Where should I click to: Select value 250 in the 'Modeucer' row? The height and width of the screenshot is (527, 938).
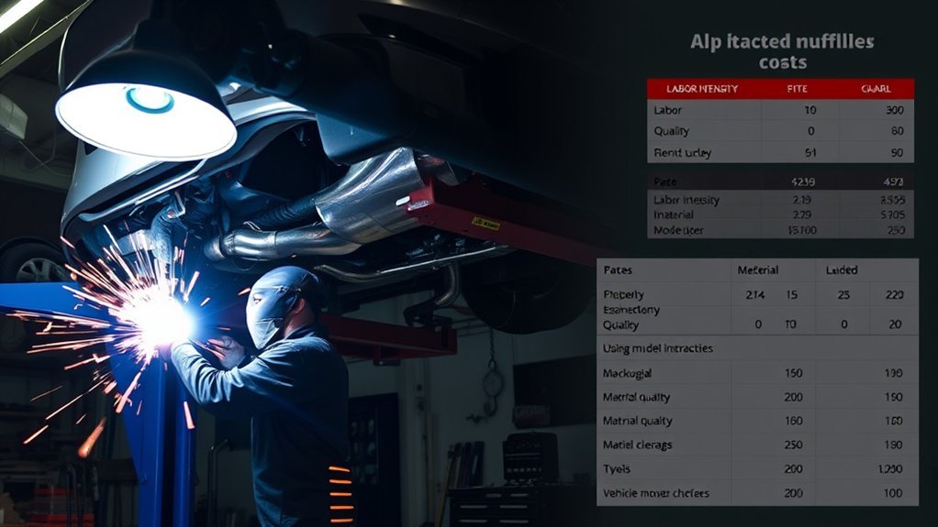coord(896,230)
